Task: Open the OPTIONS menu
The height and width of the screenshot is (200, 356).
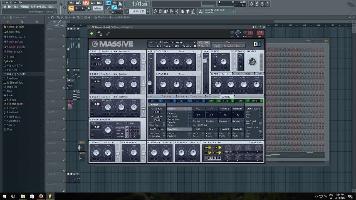Action: [x=41, y=7]
